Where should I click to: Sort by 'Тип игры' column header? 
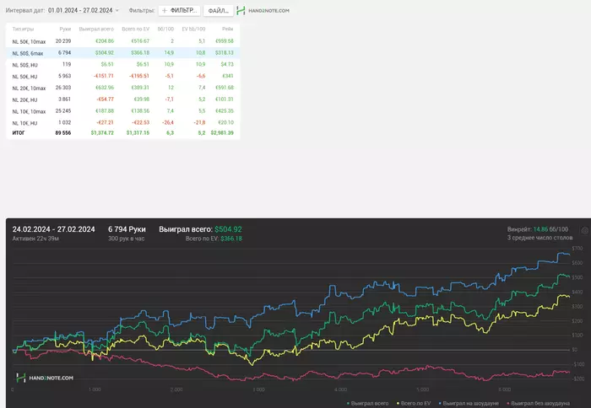23,29
